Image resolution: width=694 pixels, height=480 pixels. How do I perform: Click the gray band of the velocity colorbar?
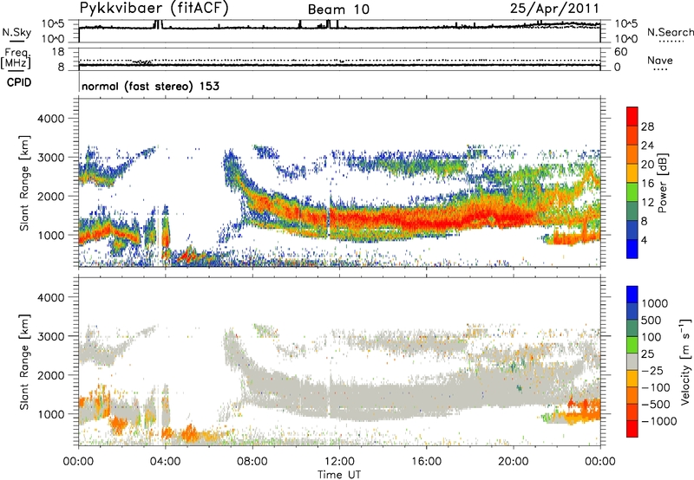point(632,362)
